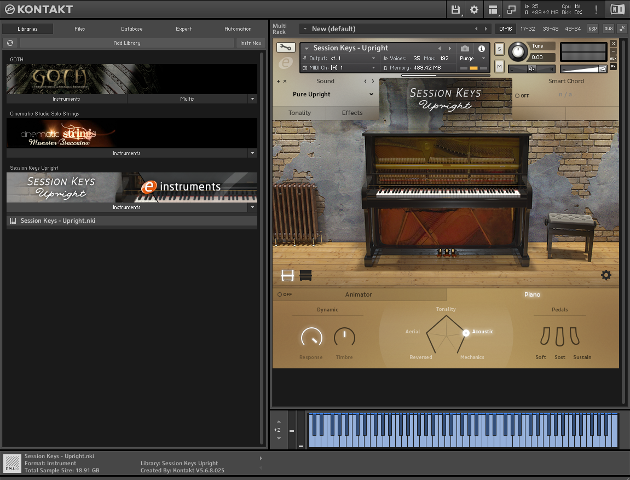The width and height of the screenshot is (630, 480).
Task: Open the Pure Upright sound dropdown
Action: point(333,94)
